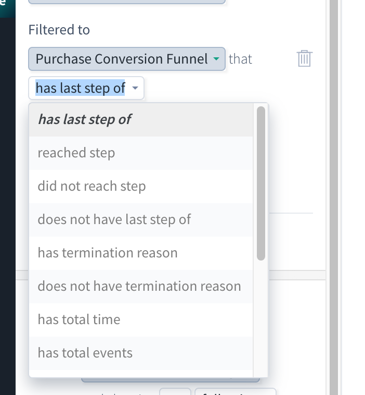Pick the 'has total time' condition

[x=141, y=319]
